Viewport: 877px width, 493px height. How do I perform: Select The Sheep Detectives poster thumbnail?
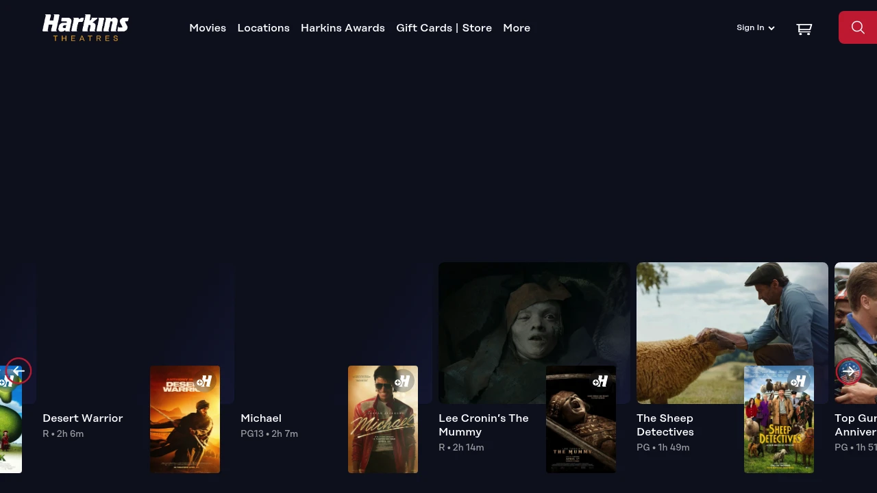click(x=779, y=419)
